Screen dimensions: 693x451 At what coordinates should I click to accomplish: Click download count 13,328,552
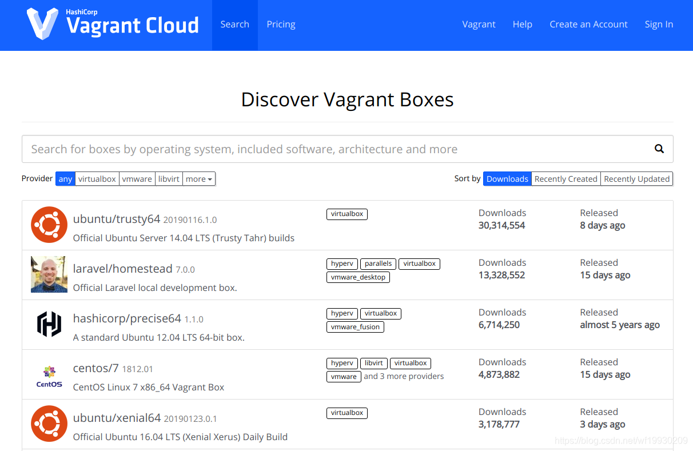(502, 275)
